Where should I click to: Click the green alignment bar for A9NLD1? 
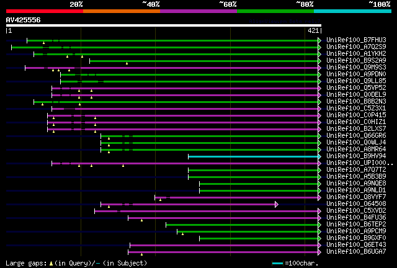coord(259,190)
